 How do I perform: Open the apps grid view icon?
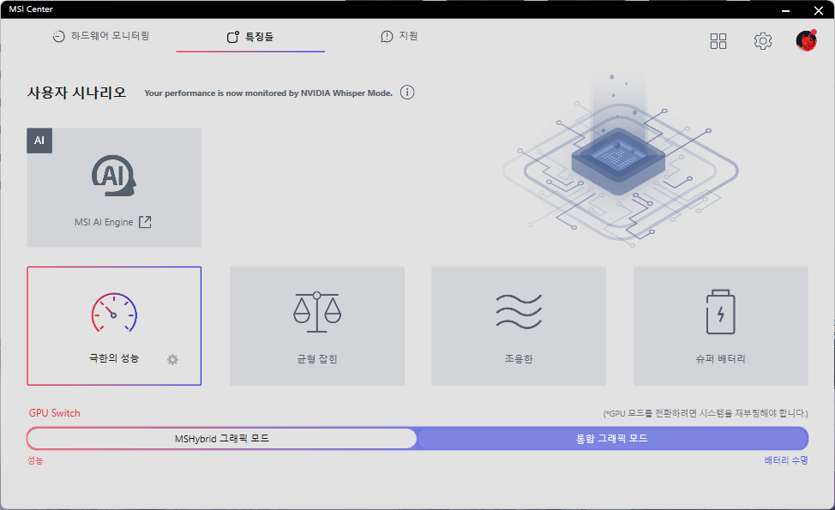[x=718, y=41]
